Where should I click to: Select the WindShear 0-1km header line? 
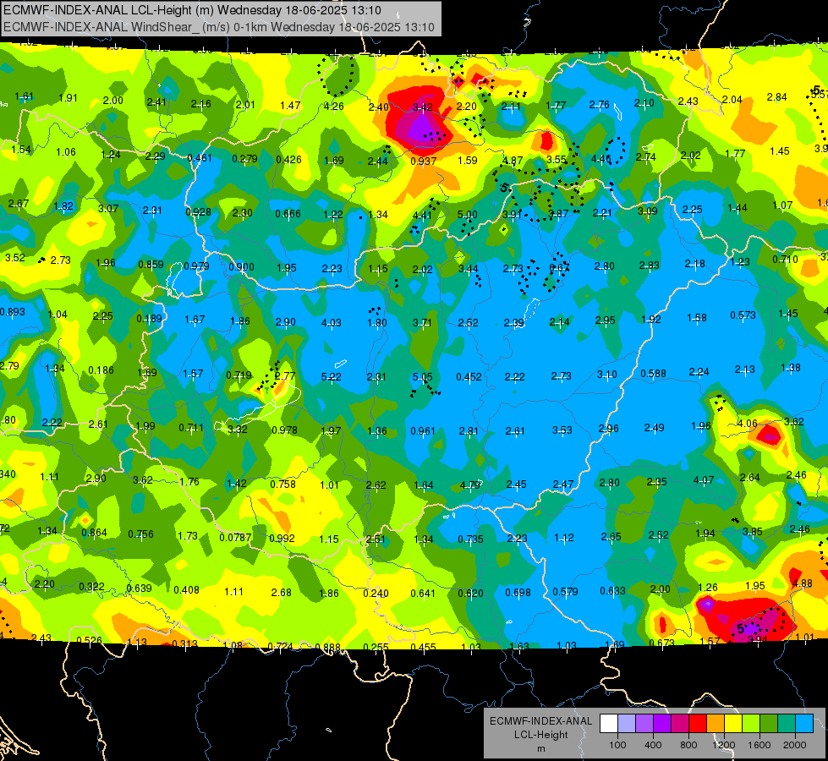tap(219, 27)
